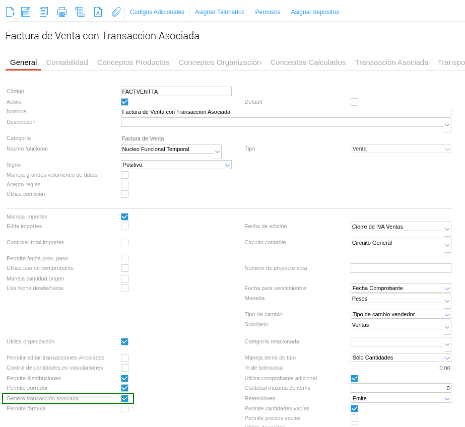The height and width of the screenshot is (427, 465).
Task: Open Asignar Talonarios
Action: (220, 12)
